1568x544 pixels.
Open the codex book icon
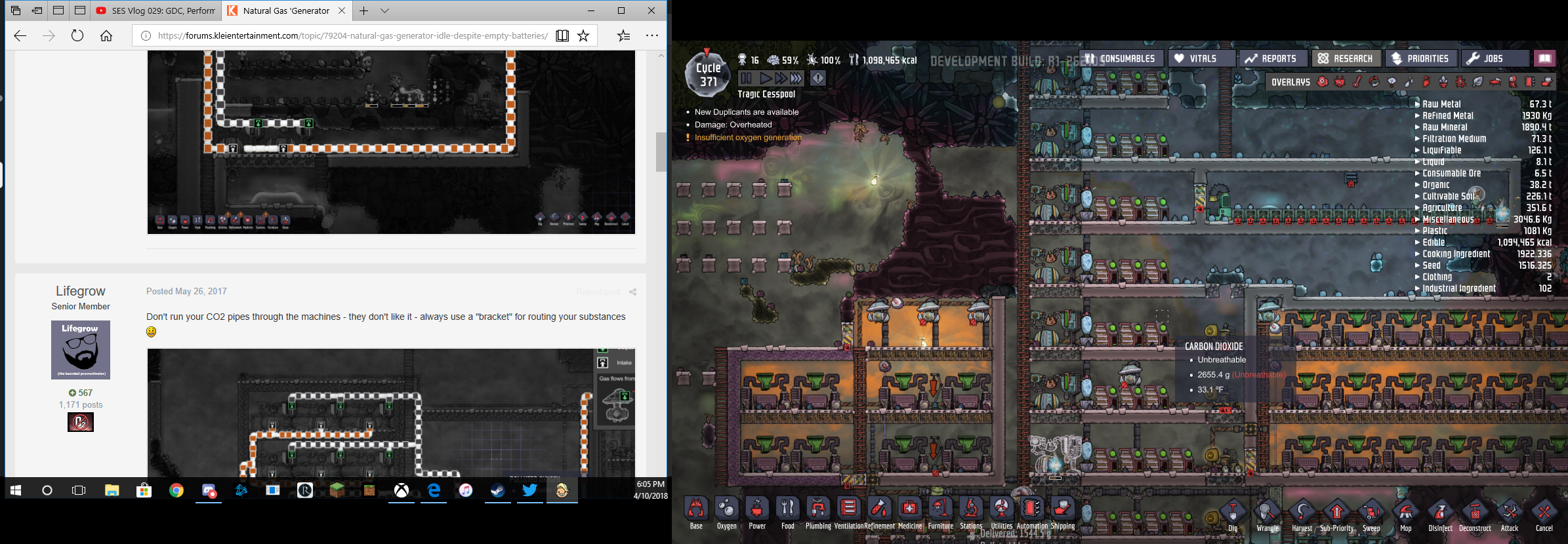tap(1544, 59)
